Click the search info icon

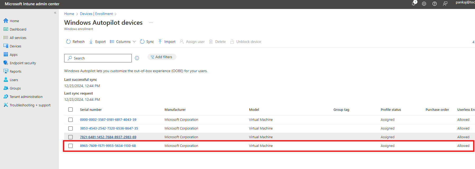pyautogui.click(x=137, y=58)
